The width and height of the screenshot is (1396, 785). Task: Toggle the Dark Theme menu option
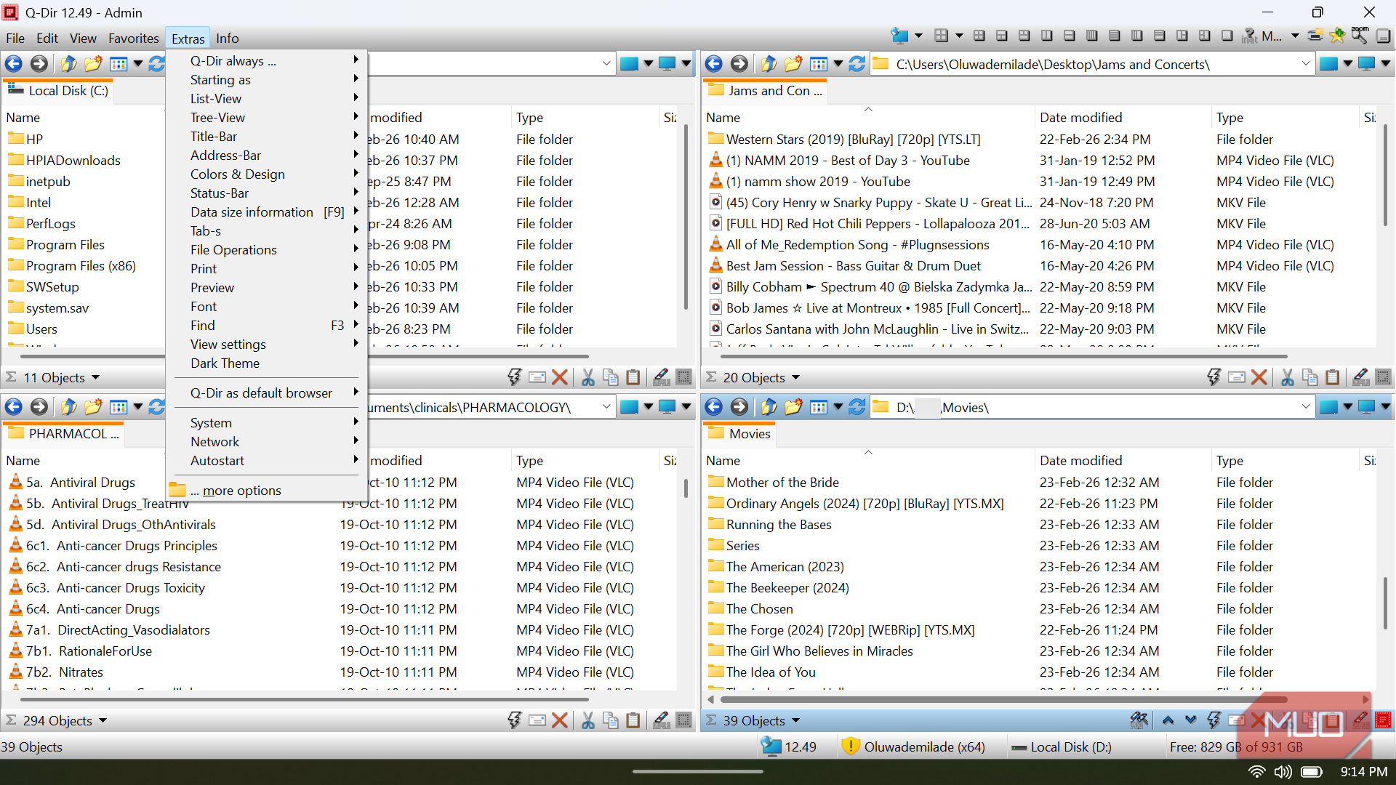click(225, 363)
